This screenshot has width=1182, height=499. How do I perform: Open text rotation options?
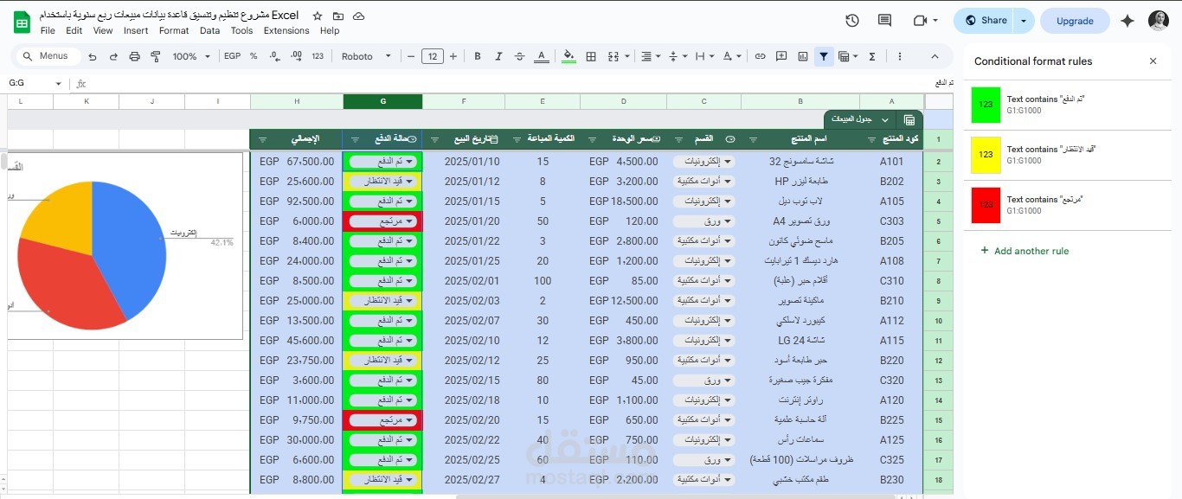click(x=732, y=56)
